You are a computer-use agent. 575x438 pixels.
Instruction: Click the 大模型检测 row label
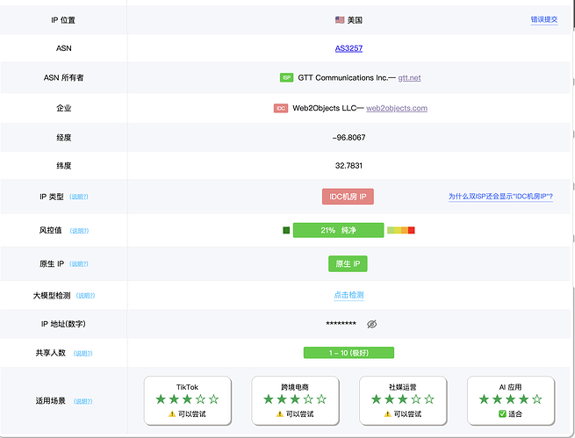pyautogui.click(x=51, y=296)
